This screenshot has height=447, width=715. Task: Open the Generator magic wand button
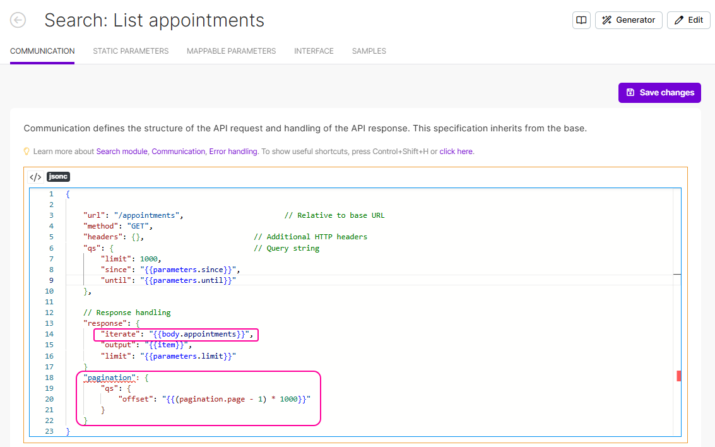[x=629, y=20]
